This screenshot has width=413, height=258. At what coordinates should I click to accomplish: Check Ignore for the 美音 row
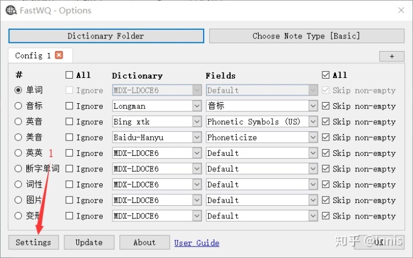tap(69, 137)
